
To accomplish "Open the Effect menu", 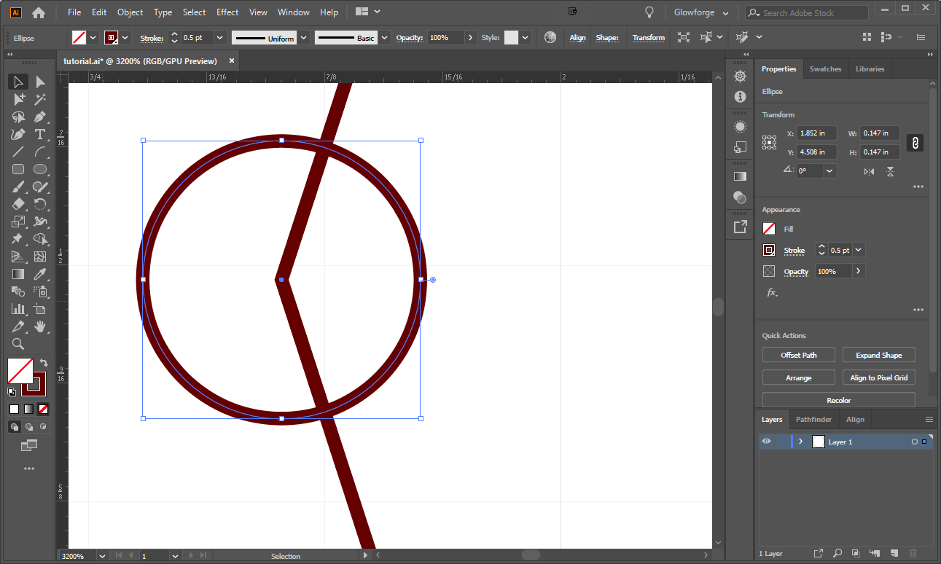I will 227,12.
